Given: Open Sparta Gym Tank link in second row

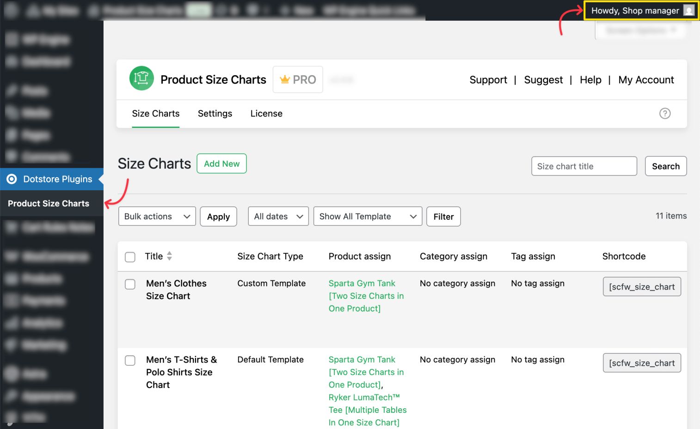Looking at the screenshot, I should pos(366,372).
